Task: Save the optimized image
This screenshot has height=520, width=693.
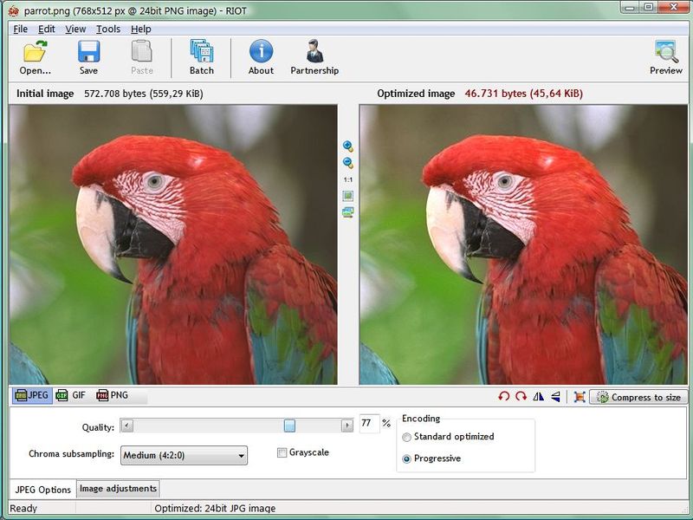Action: [x=89, y=57]
